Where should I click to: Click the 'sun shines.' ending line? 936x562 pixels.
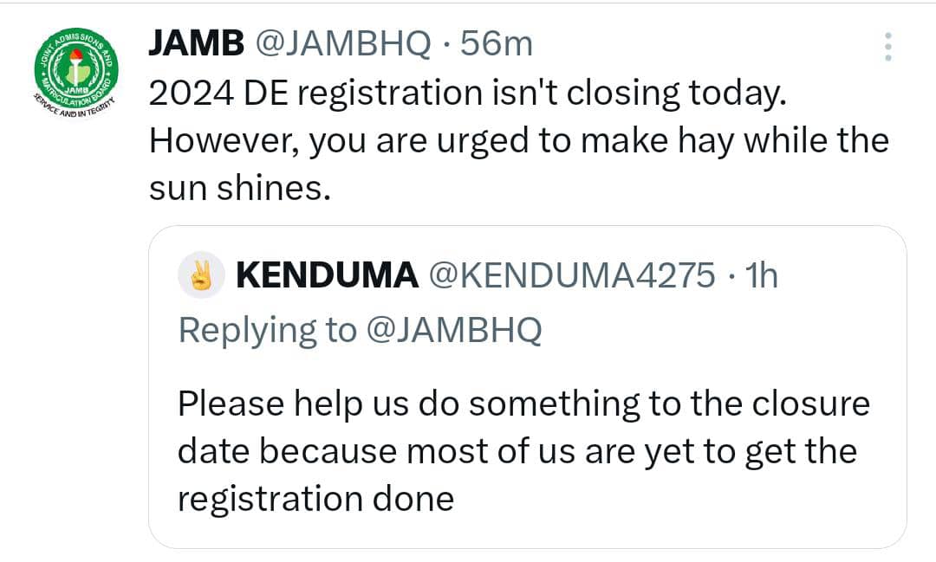click(x=239, y=189)
